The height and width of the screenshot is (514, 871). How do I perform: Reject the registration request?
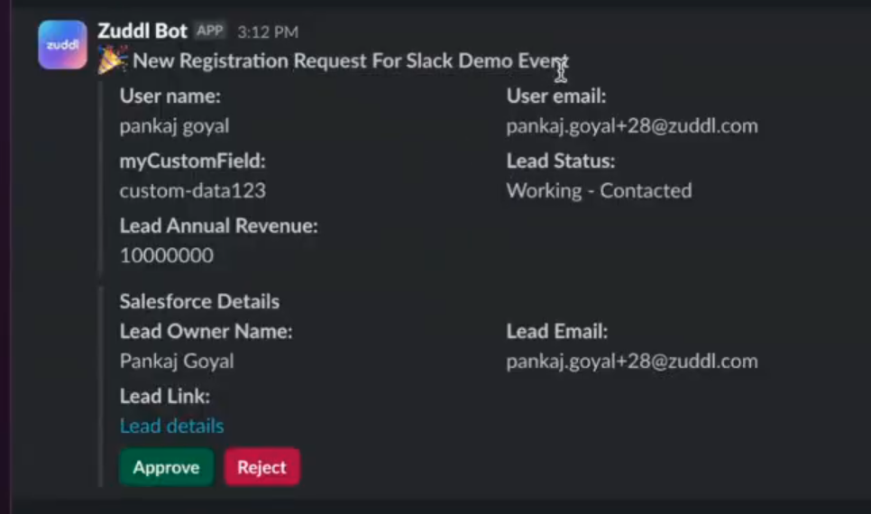(261, 467)
